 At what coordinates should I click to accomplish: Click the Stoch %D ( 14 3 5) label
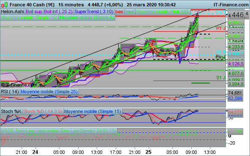(43, 111)
